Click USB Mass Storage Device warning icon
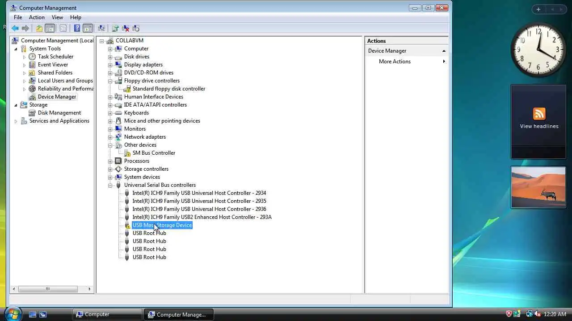 pyautogui.click(x=127, y=225)
